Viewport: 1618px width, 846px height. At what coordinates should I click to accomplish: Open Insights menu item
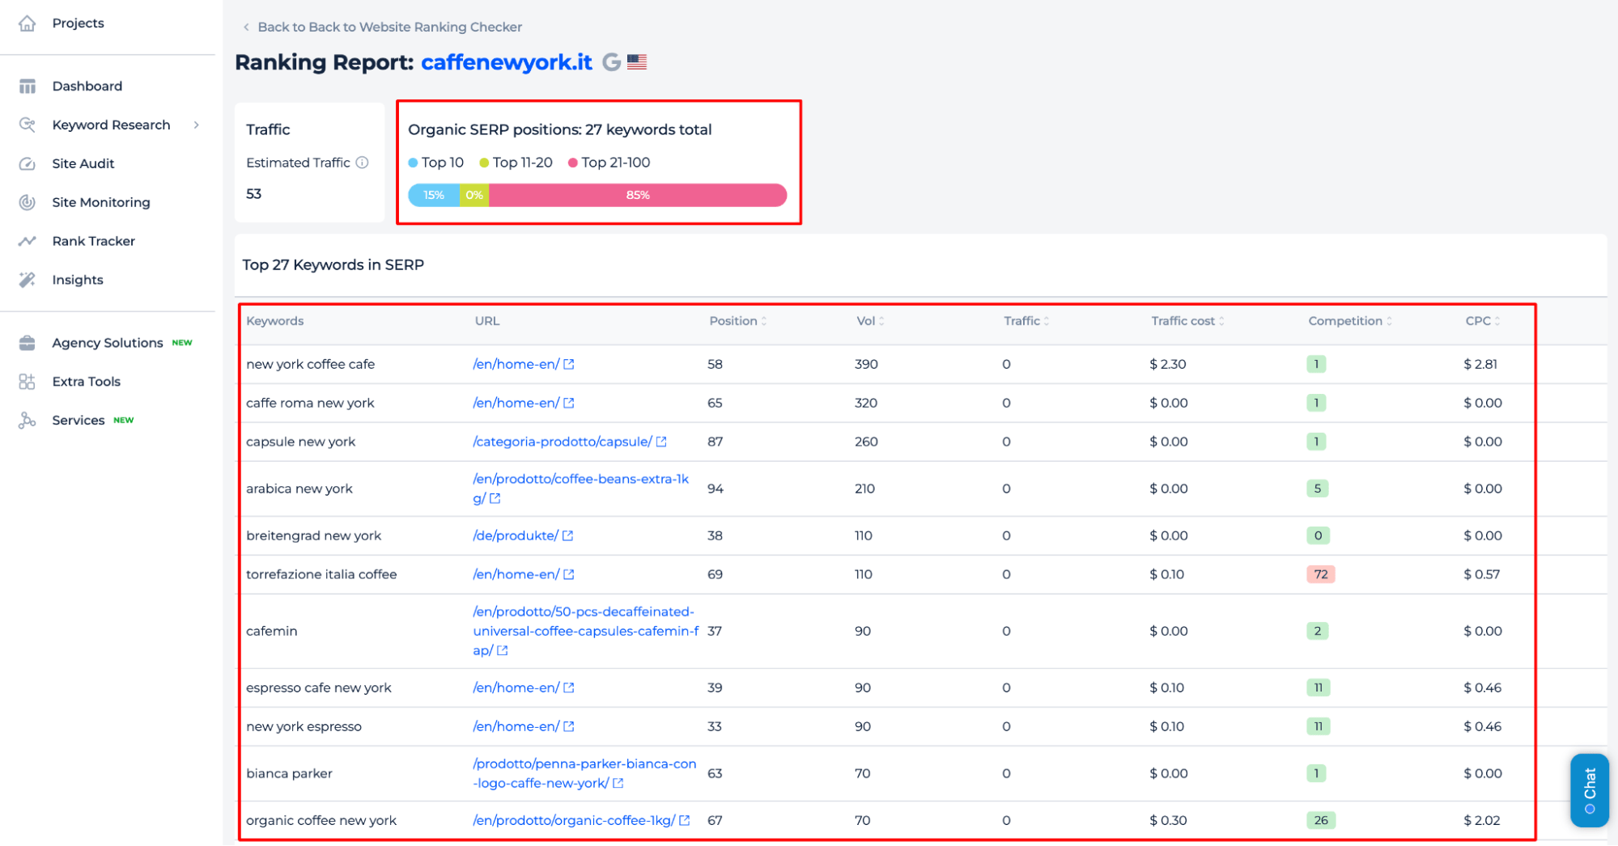pyautogui.click(x=78, y=280)
